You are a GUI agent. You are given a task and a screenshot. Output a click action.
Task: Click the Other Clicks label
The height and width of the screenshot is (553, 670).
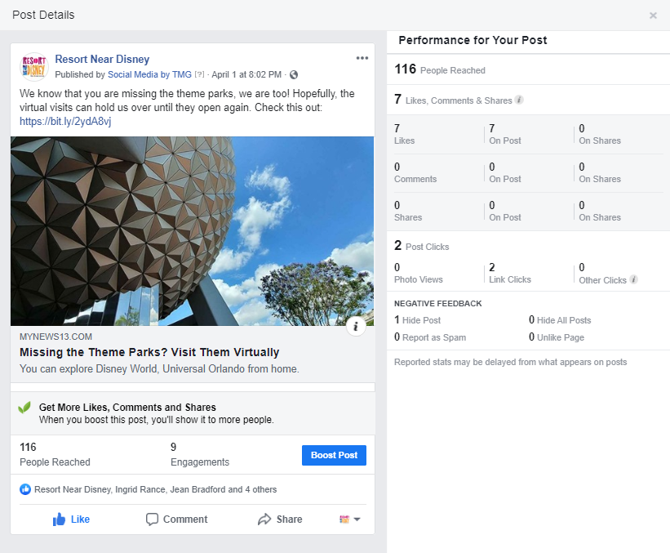click(602, 280)
